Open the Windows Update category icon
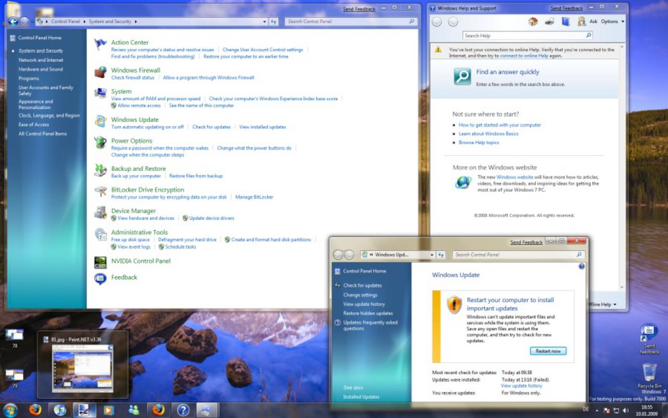This screenshot has width=668, height=418. (x=100, y=122)
